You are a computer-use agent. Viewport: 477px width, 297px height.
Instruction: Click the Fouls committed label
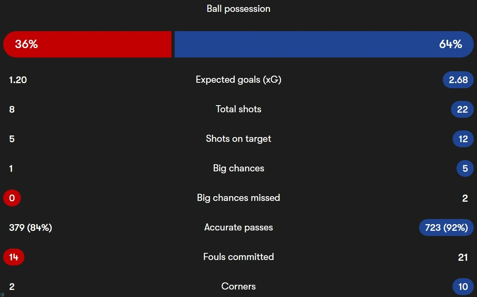238,257
